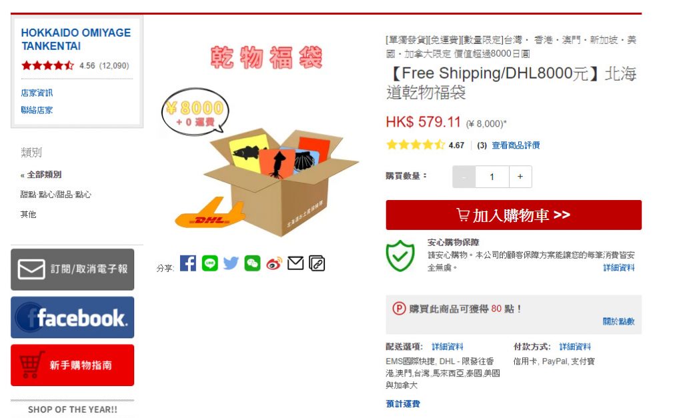Open 新手購物指南 shopping guide banner

tap(72, 365)
